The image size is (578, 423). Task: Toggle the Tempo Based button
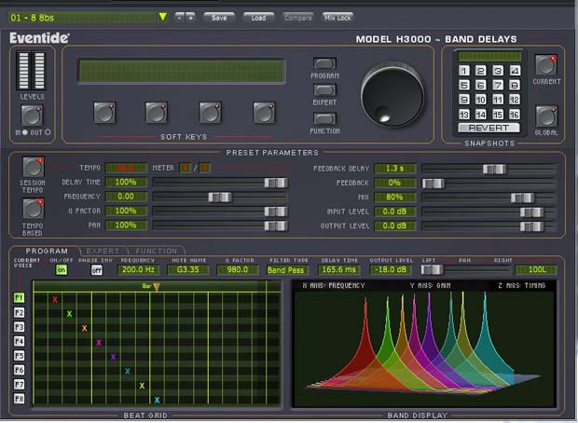(34, 209)
